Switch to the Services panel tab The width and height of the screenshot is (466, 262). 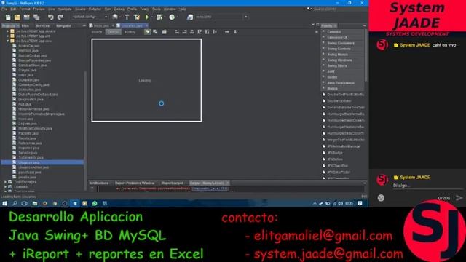42,26
